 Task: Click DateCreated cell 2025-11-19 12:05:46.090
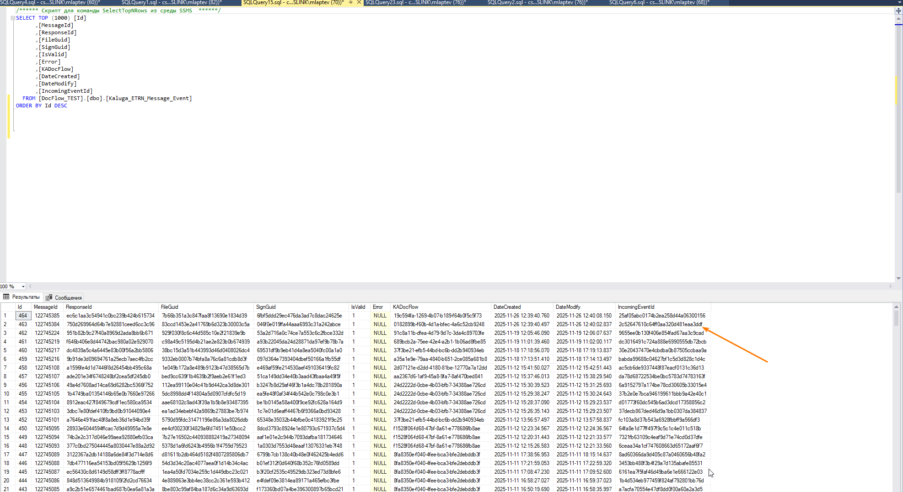click(x=522, y=333)
